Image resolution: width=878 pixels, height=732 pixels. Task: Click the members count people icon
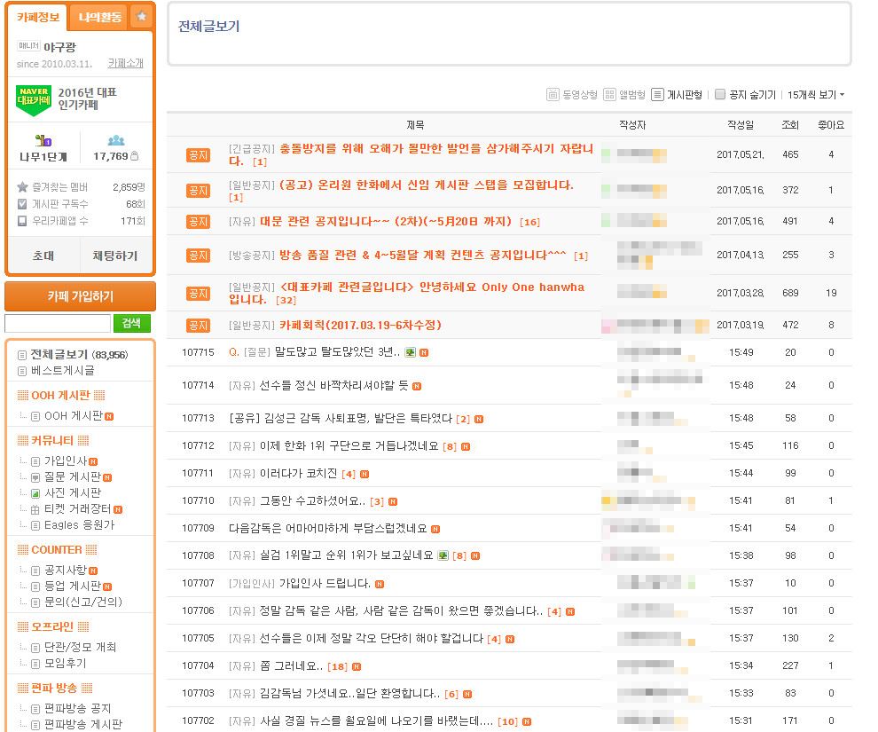point(115,141)
